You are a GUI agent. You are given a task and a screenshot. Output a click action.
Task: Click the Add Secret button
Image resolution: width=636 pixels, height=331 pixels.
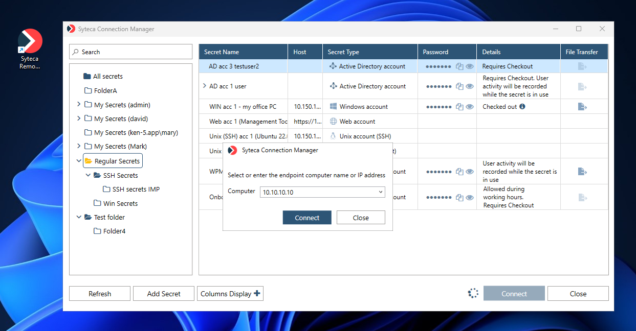[x=164, y=294]
